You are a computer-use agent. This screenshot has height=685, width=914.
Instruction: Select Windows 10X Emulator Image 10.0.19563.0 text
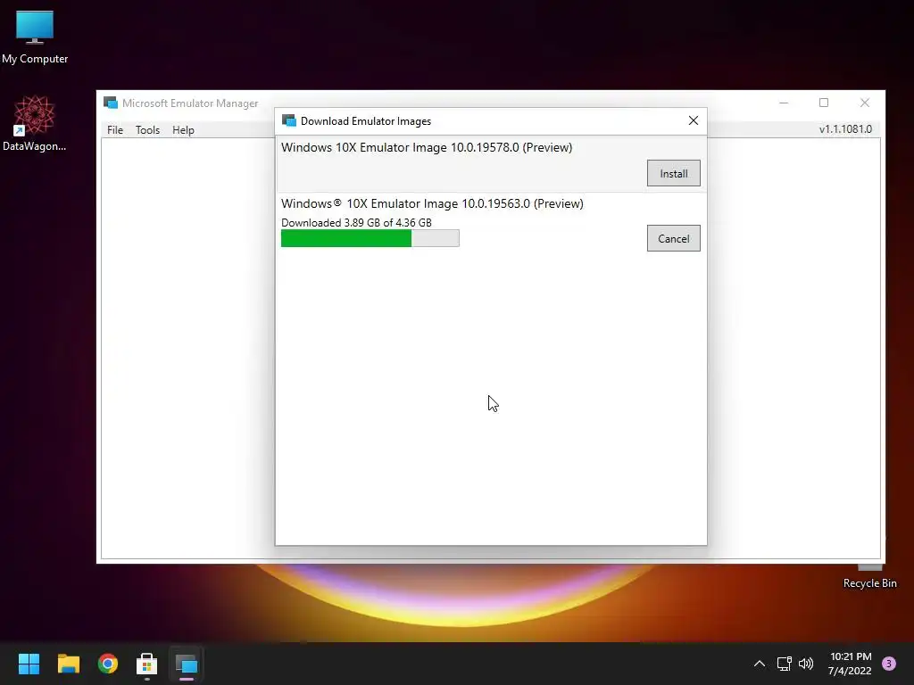tap(432, 203)
